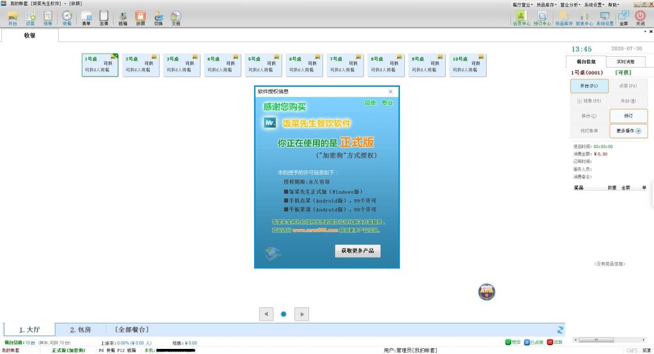
Task: Click 获取更多产品 button
Action: pos(358,251)
